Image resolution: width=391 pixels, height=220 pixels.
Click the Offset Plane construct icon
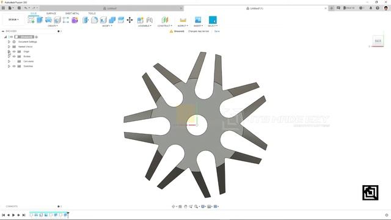click(165, 20)
